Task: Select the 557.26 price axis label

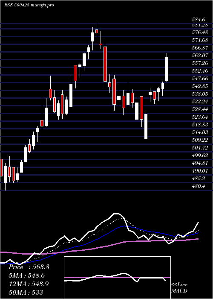Action: [200, 63]
